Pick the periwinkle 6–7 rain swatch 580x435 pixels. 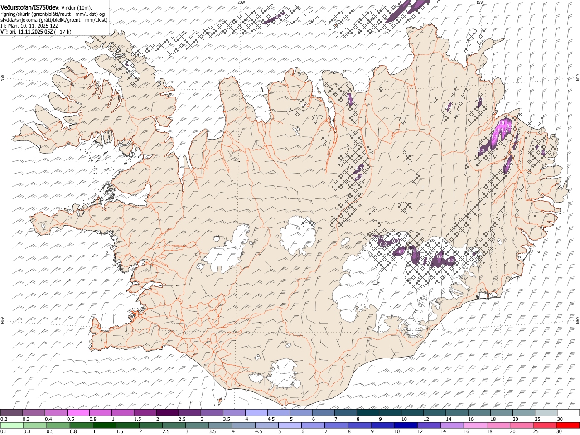pos(313,425)
